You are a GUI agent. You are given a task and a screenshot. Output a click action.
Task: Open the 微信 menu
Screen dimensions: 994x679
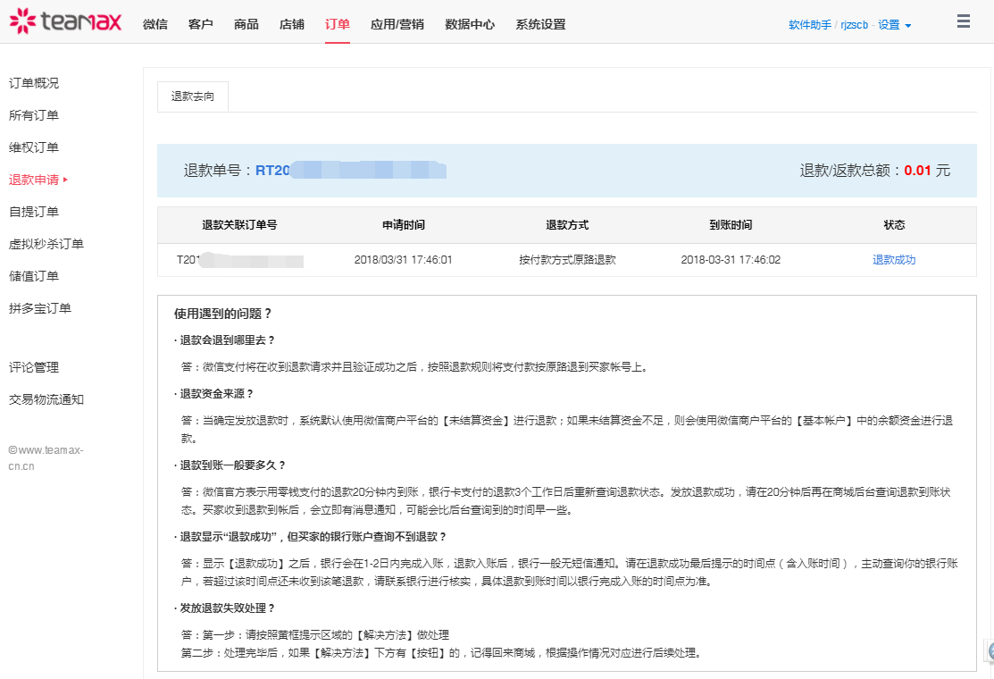155,24
